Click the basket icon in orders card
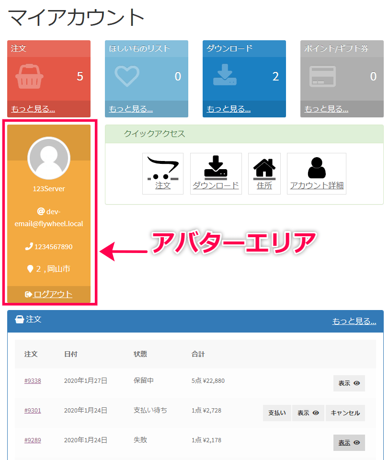Viewport: 389px width, 460px height. point(29,76)
